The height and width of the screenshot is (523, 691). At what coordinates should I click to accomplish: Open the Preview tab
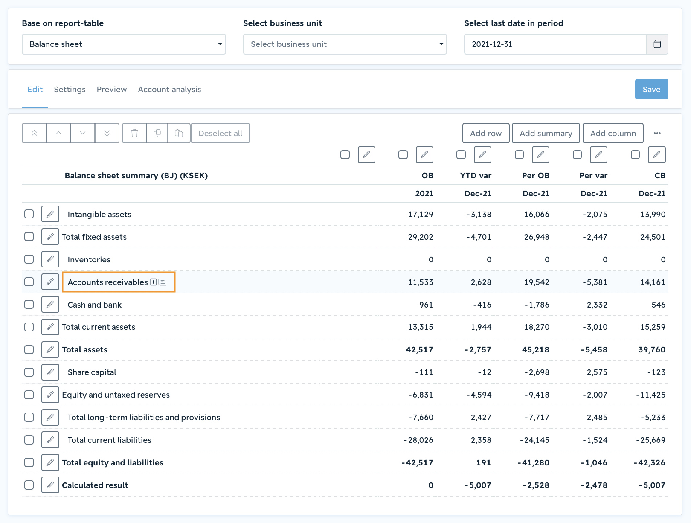(112, 89)
